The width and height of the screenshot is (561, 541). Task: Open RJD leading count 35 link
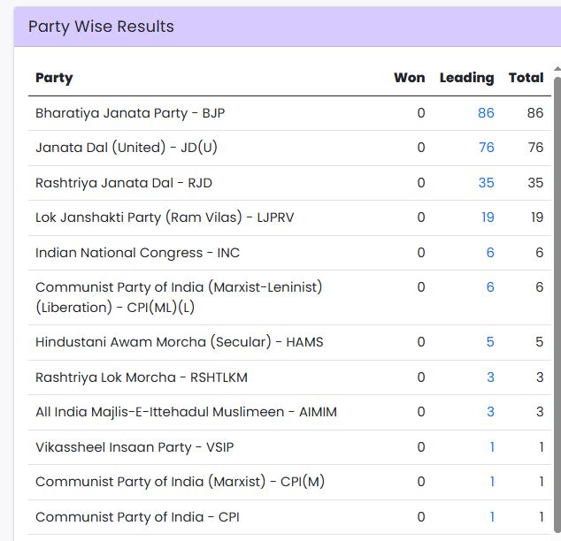(486, 183)
